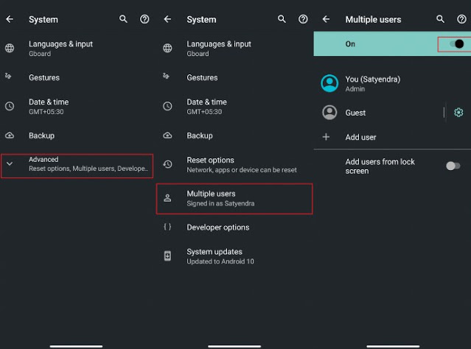This screenshot has height=349, width=471.
Task: Open help on the Multiple users screen
Action: pos(461,19)
